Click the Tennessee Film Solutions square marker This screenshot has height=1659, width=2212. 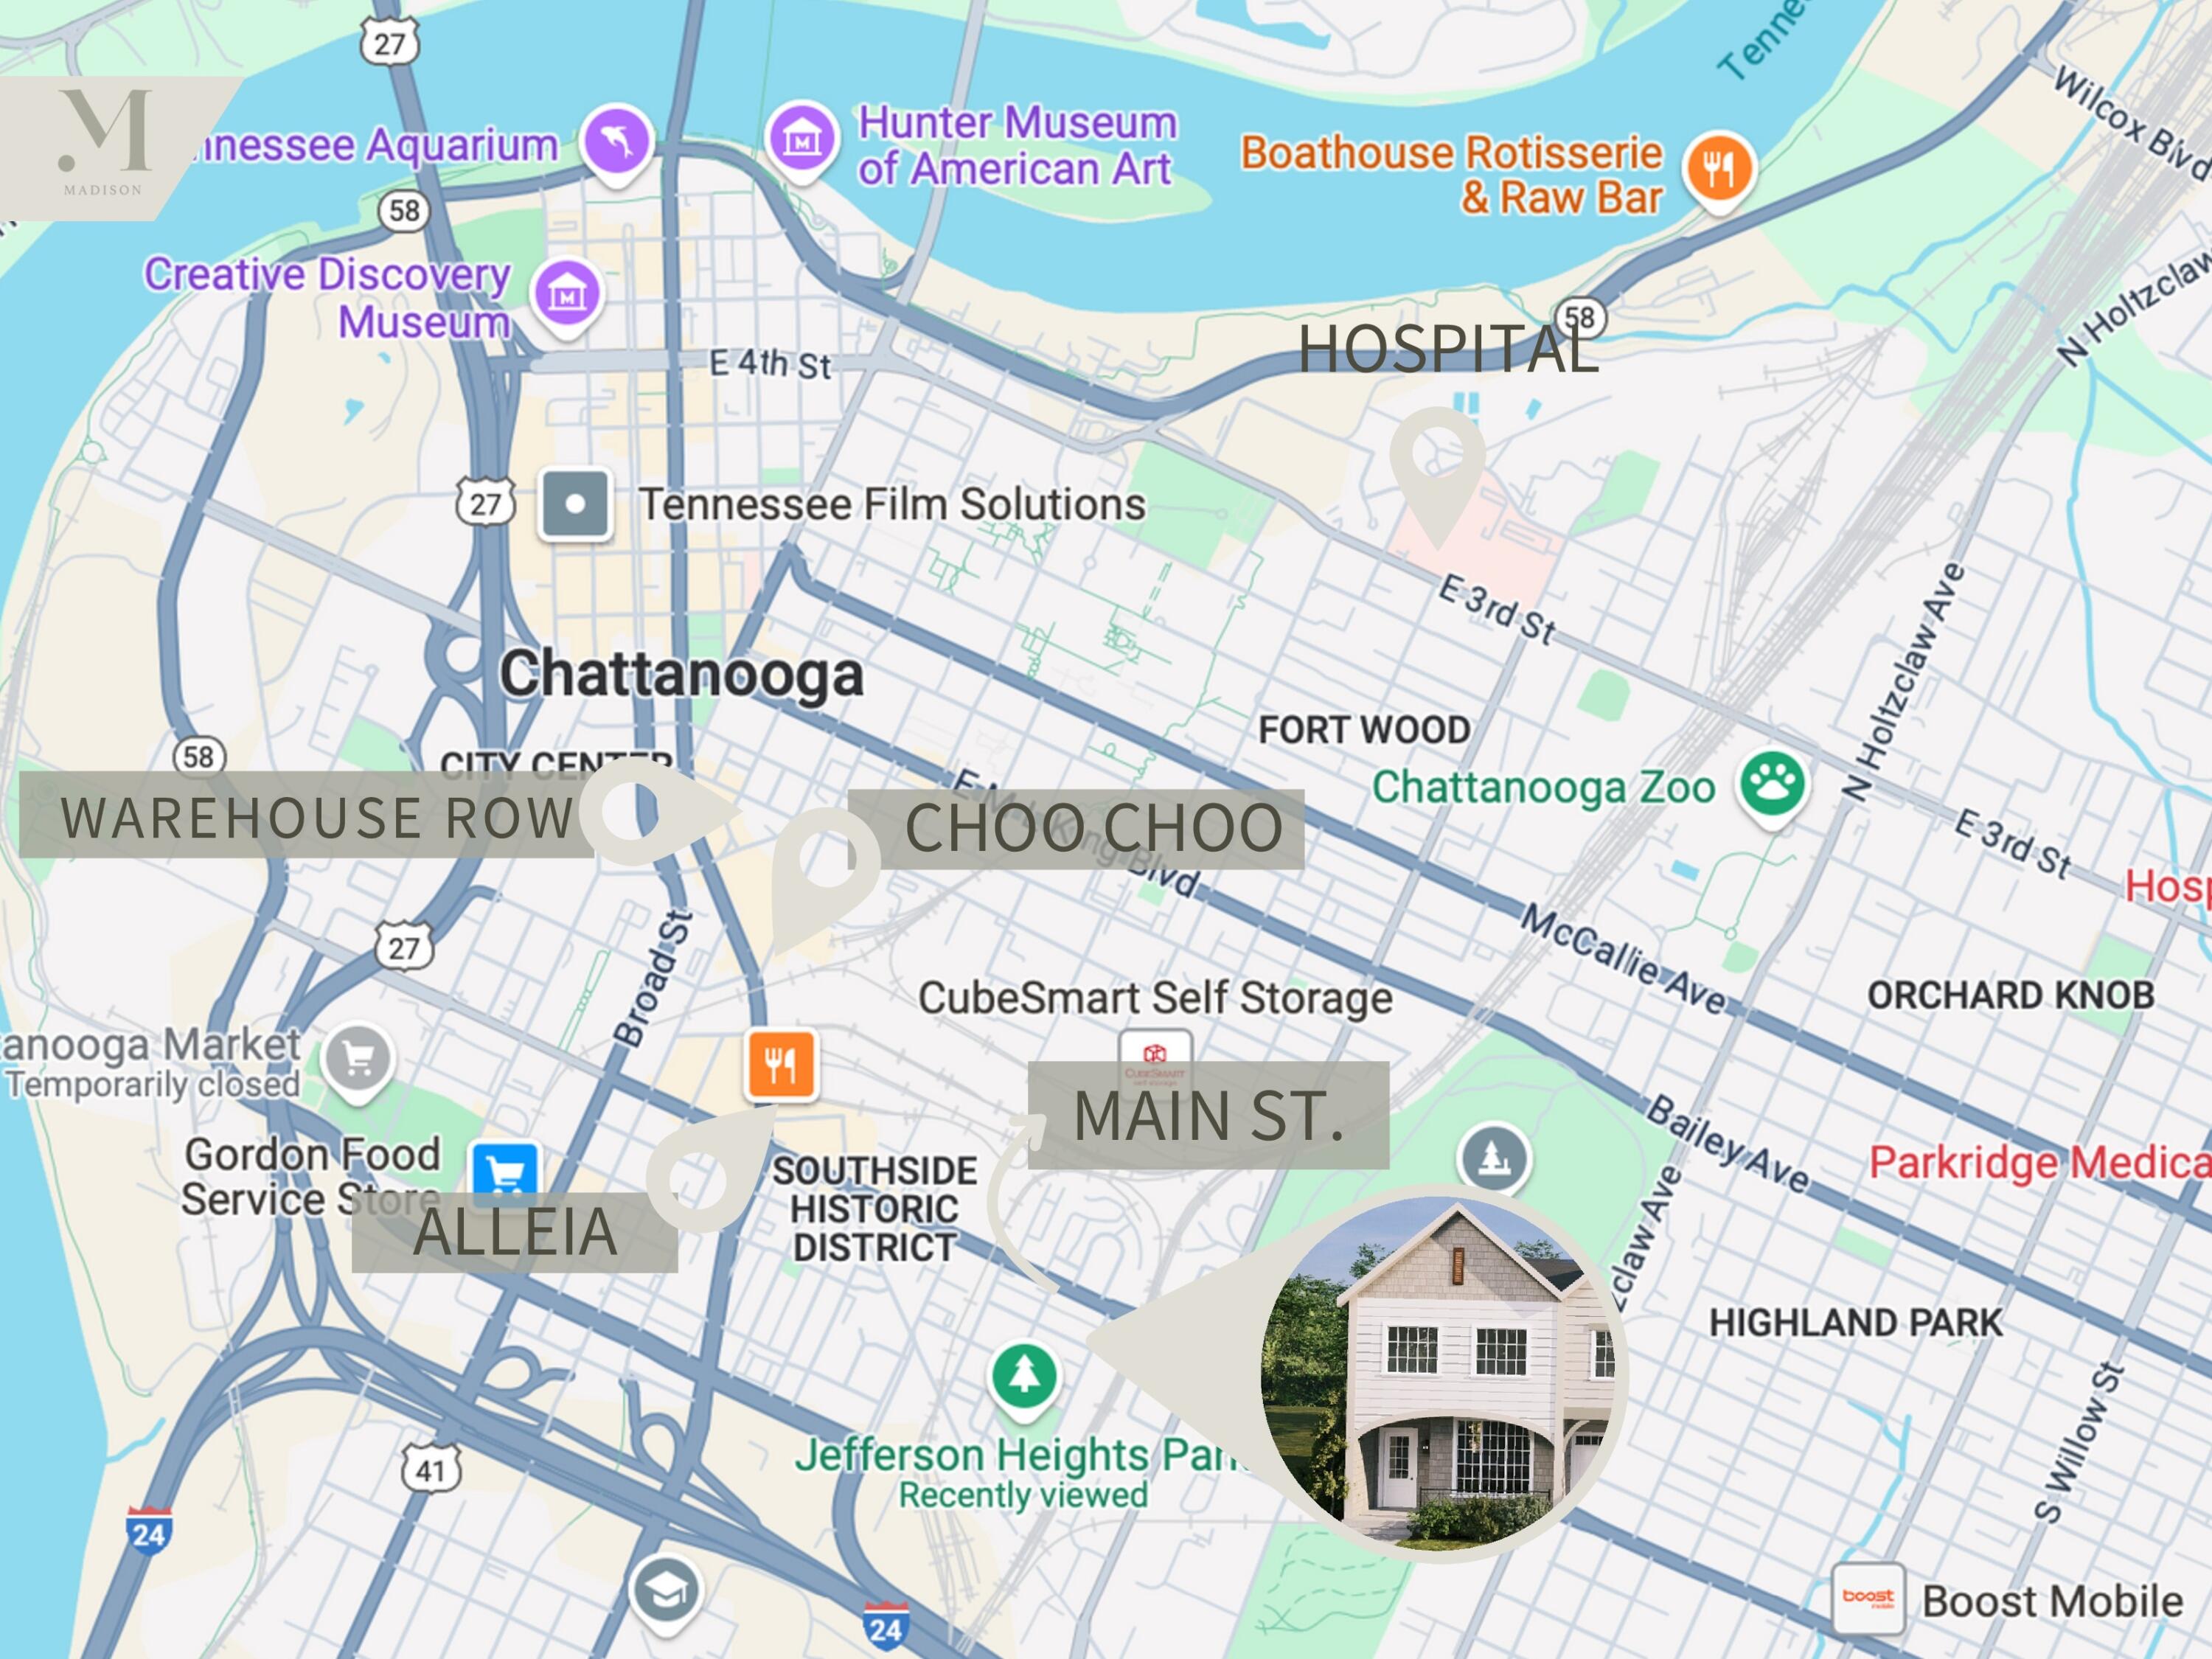(x=575, y=504)
